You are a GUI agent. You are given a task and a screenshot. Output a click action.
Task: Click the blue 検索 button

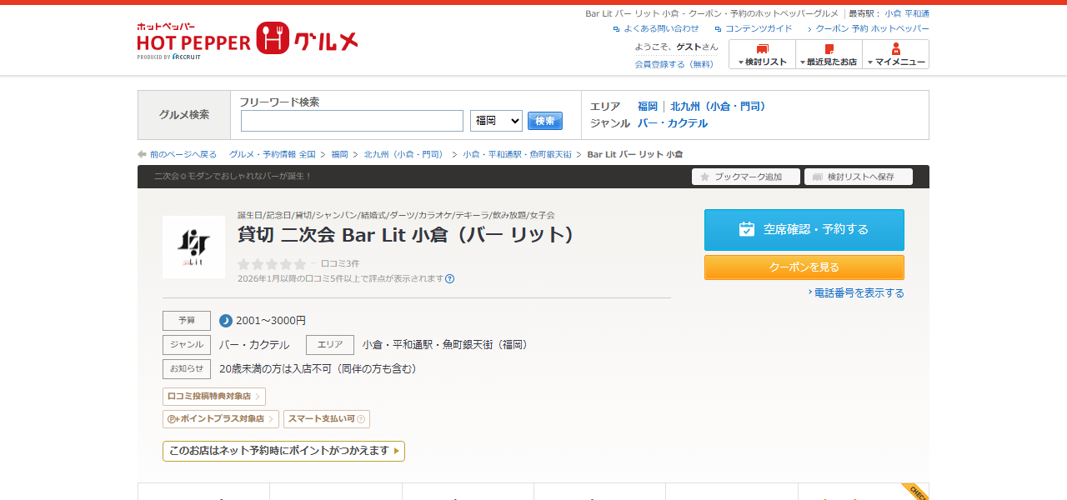pos(545,121)
